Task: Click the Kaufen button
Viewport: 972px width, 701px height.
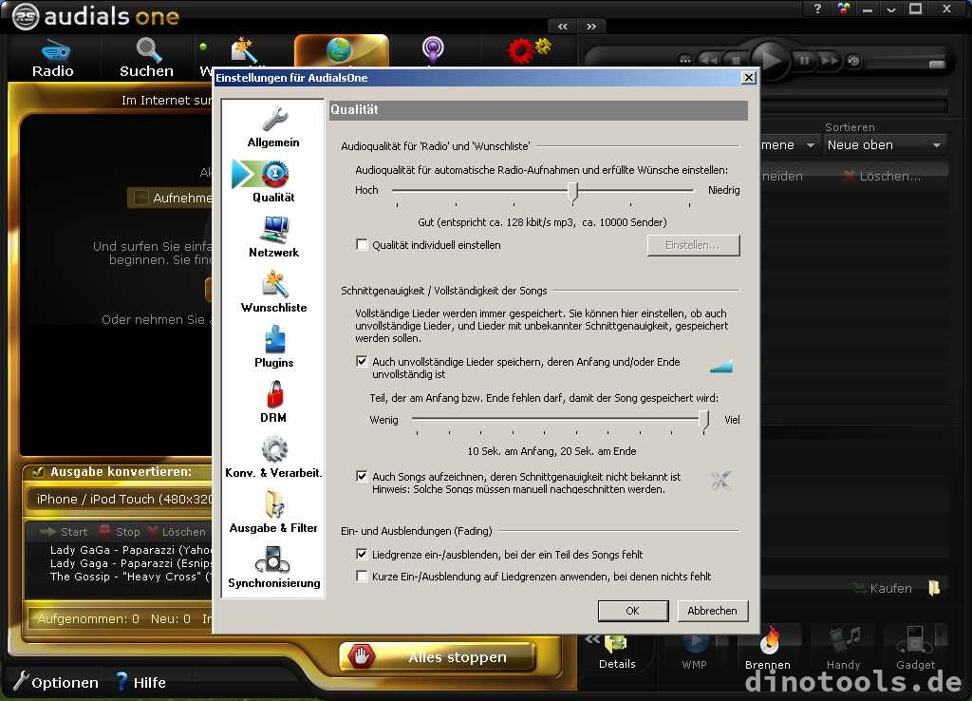Action: (x=883, y=588)
